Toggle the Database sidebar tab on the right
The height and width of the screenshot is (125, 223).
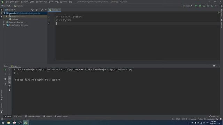pyautogui.click(x=222, y=24)
